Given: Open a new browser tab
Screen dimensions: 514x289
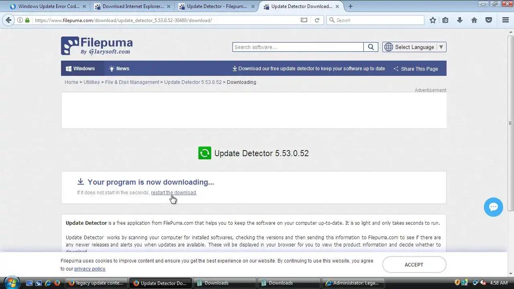Looking at the screenshot, I should pyautogui.click(x=351, y=6).
